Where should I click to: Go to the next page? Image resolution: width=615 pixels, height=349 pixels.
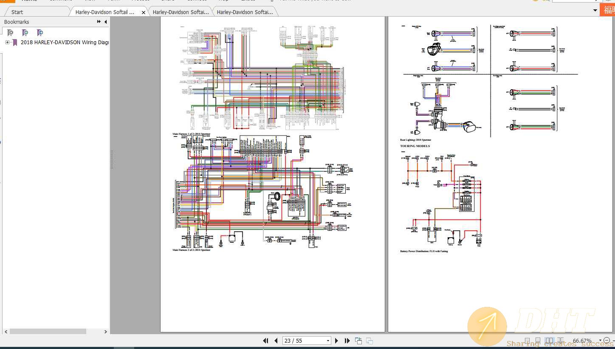click(337, 340)
